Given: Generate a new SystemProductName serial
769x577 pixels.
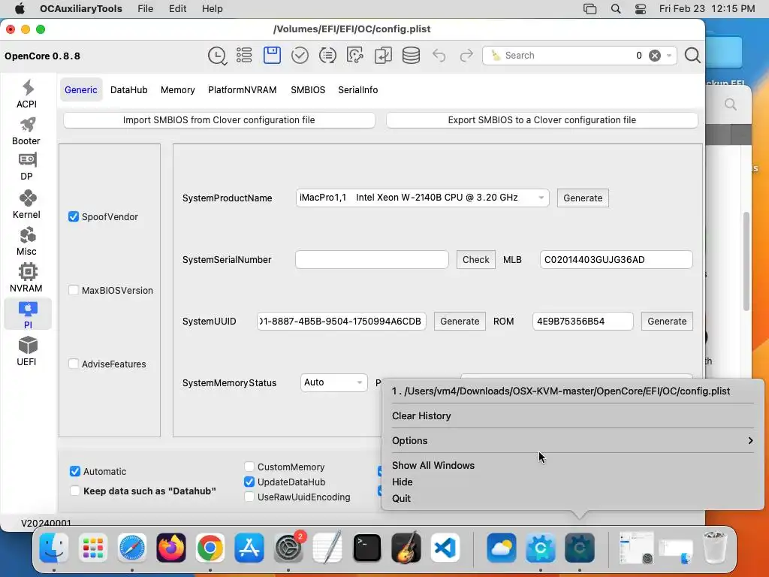Looking at the screenshot, I should coord(583,198).
